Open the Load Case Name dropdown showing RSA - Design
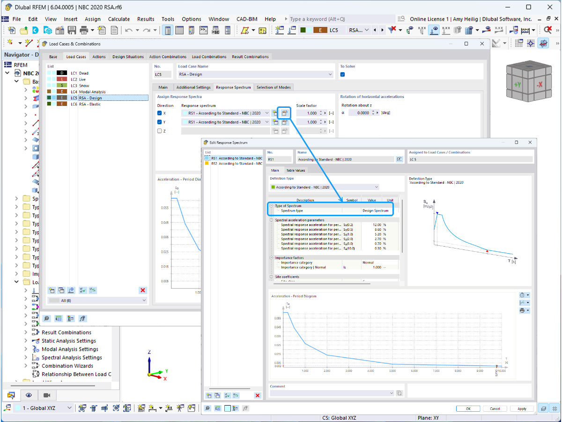 pyautogui.click(x=331, y=74)
